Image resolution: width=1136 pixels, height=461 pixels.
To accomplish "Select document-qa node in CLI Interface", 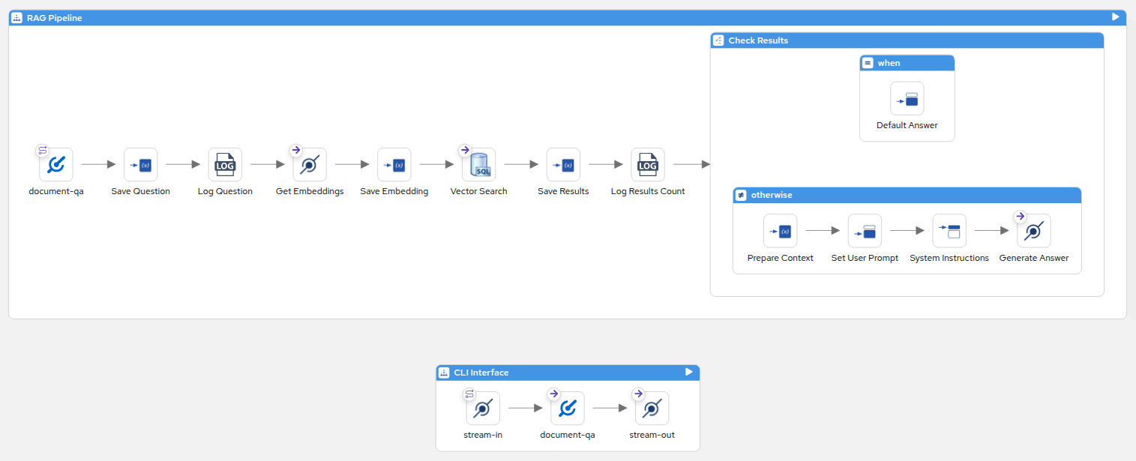I will [568, 409].
